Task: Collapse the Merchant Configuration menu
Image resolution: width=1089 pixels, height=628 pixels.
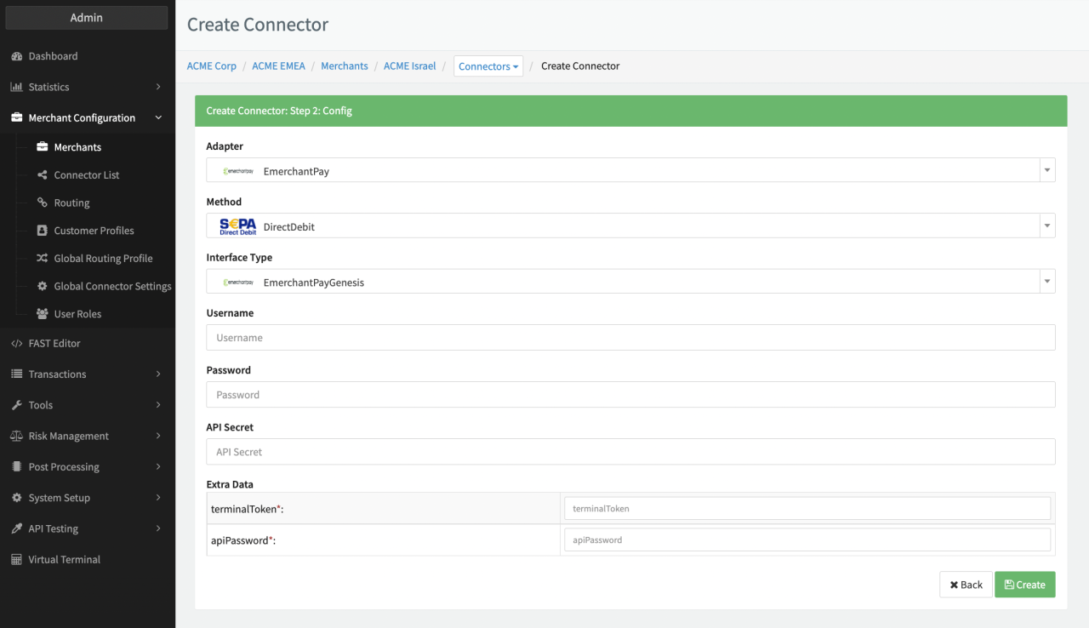Action: pyautogui.click(x=87, y=118)
